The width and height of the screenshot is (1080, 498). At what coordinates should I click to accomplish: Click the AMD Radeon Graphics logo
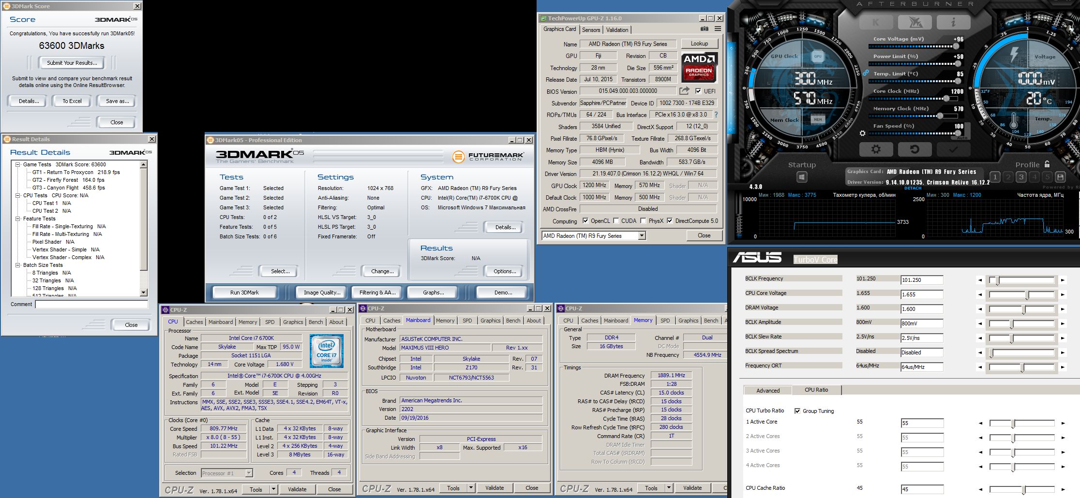699,67
